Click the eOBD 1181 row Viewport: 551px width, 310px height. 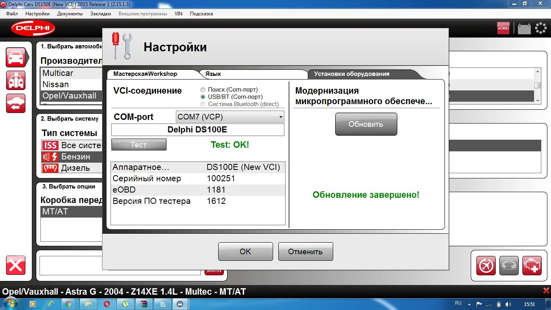click(198, 190)
